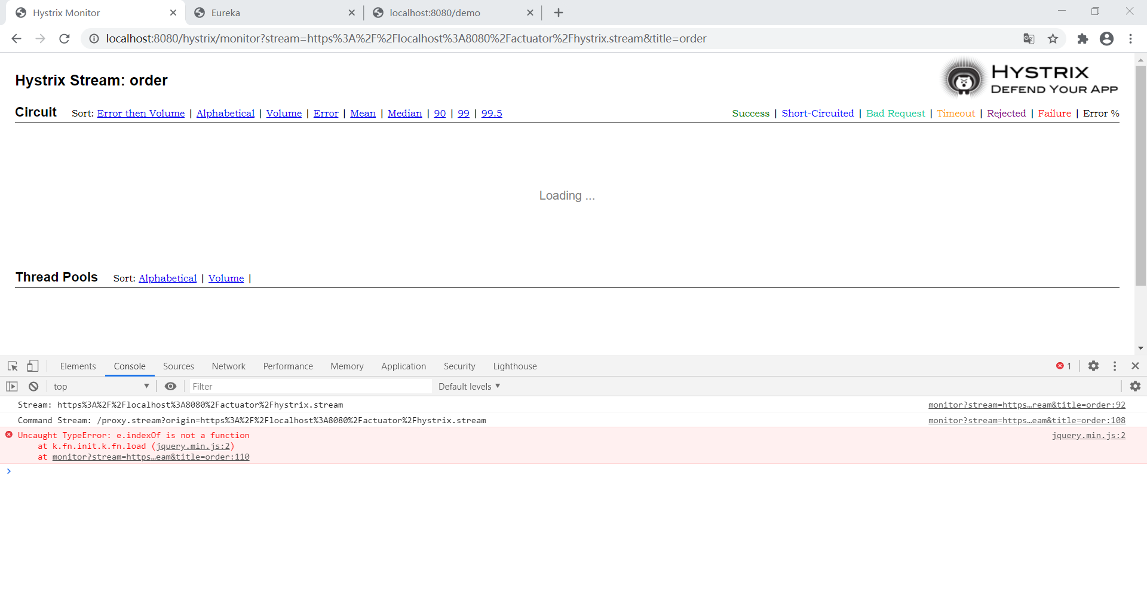The height and width of the screenshot is (615, 1147).
Task: Sort circuits by Error
Action: (326, 114)
